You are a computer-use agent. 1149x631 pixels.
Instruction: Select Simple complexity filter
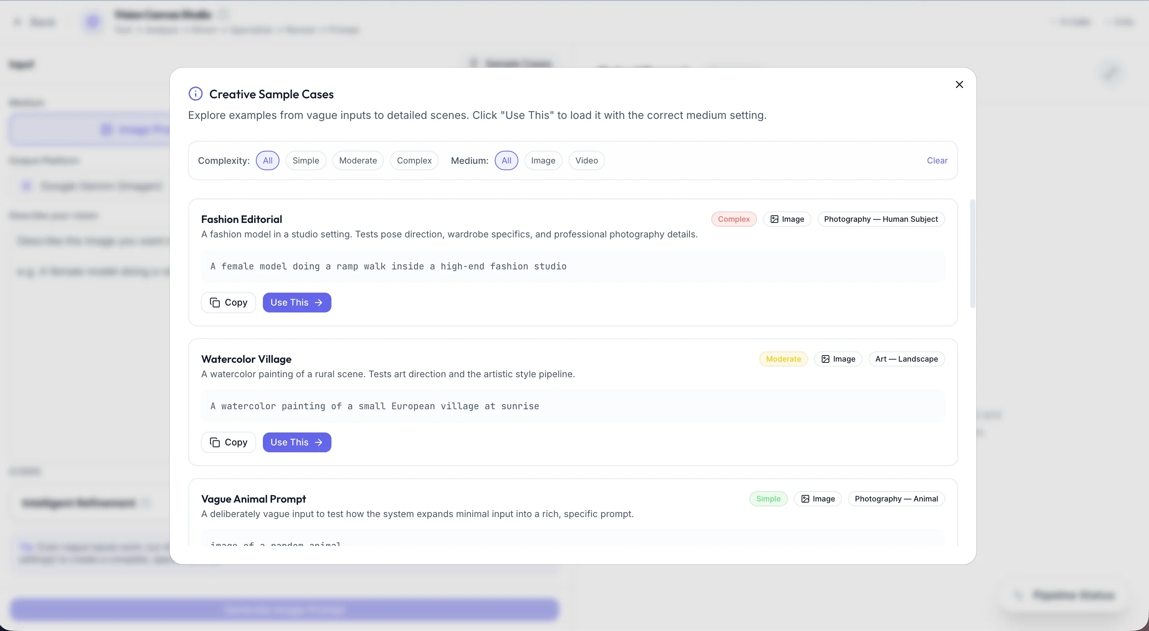coord(306,161)
